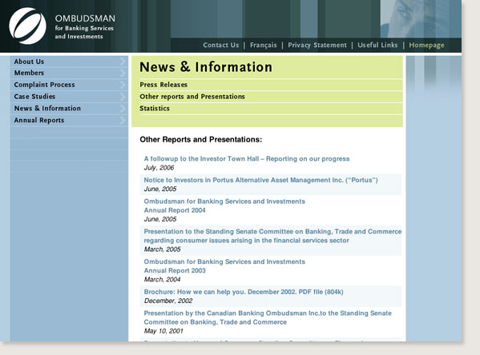
Task: Open Annual Report 2003 link
Action: 224,266
